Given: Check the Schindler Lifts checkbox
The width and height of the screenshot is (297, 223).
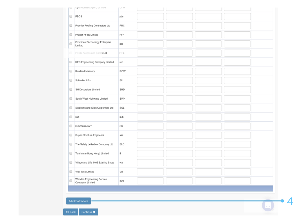Looking at the screenshot, I should [71, 80].
